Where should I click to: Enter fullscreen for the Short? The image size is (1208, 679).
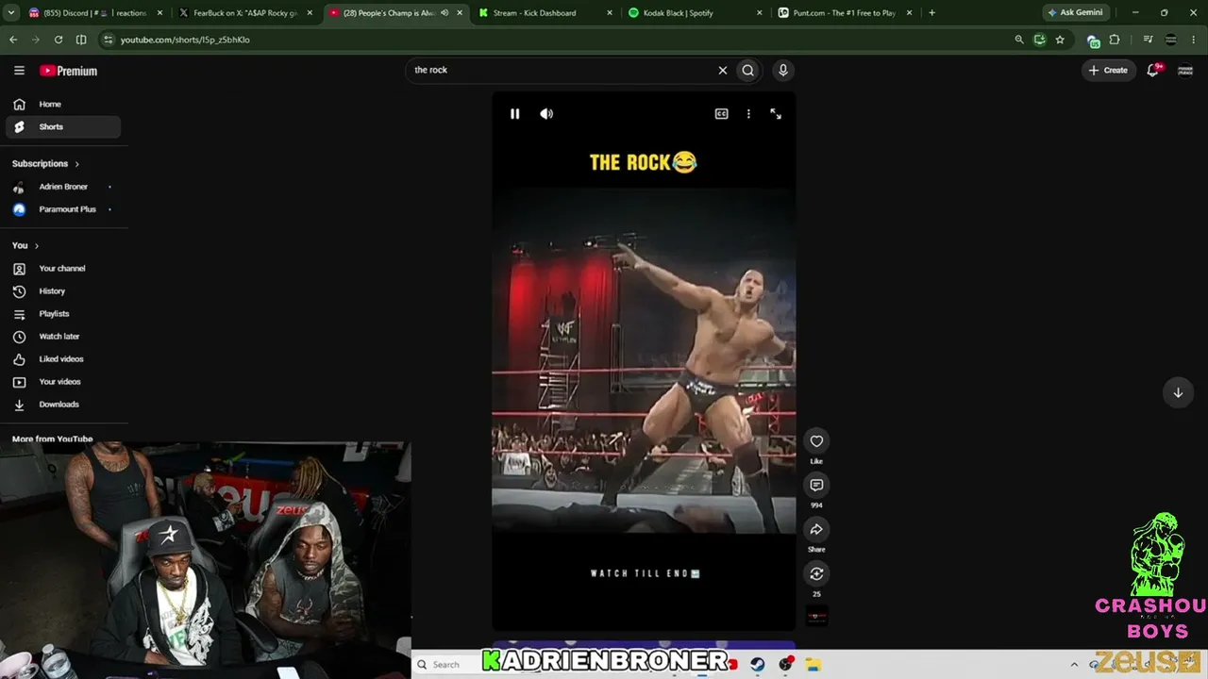tap(776, 114)
